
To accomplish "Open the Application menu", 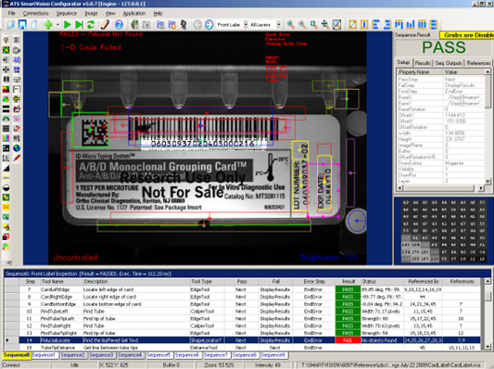I will pyautogui.click(x=134, y=13).
